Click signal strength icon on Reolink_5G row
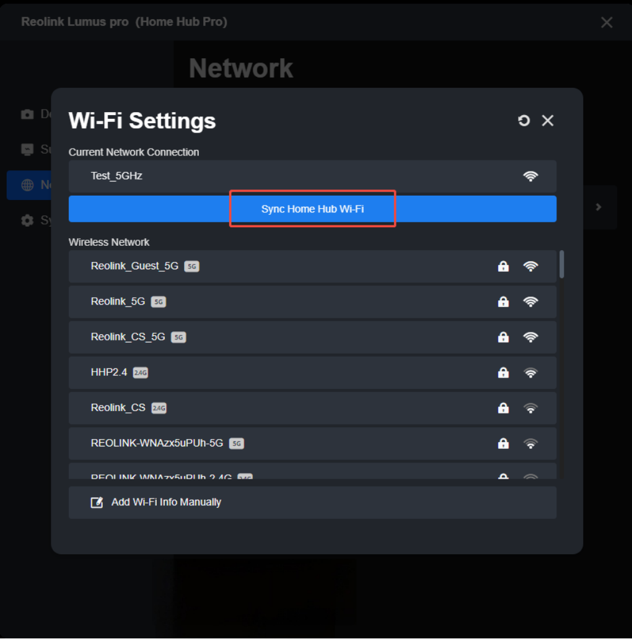The image size is (632, 639). point(530,302)
